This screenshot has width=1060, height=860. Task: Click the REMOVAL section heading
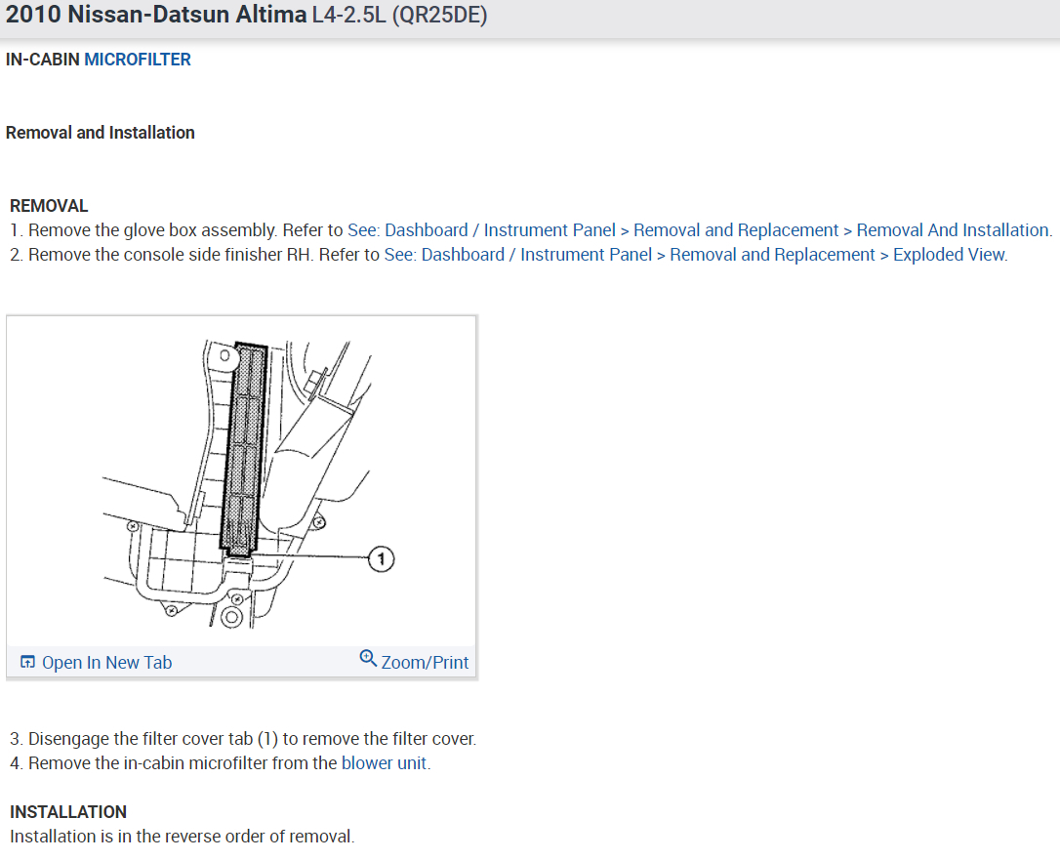(x=49, y=206)
